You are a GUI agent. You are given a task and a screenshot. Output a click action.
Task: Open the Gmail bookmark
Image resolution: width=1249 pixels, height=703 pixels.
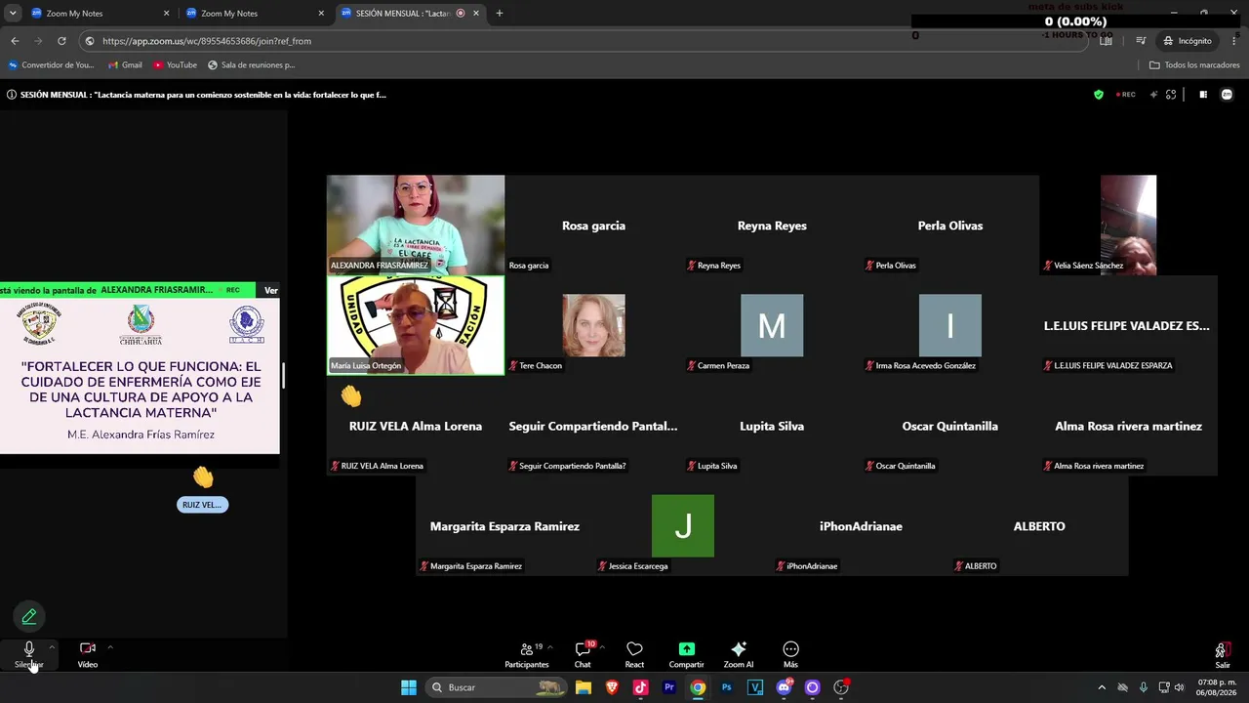[x=125, y=65]
